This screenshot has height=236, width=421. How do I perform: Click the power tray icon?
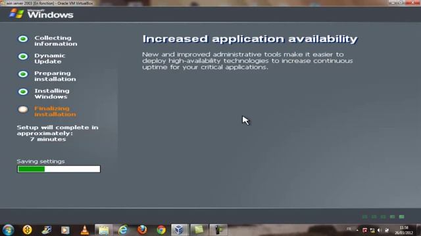tap(387, 230)
